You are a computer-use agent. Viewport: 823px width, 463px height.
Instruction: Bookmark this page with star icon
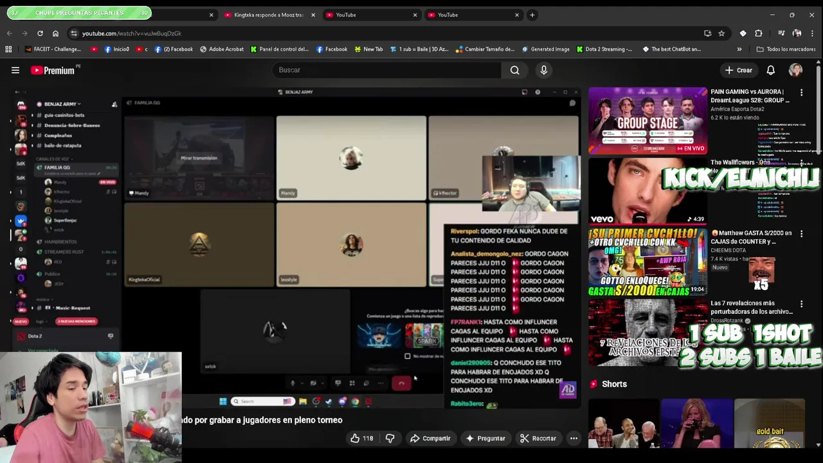pos(721,33)
